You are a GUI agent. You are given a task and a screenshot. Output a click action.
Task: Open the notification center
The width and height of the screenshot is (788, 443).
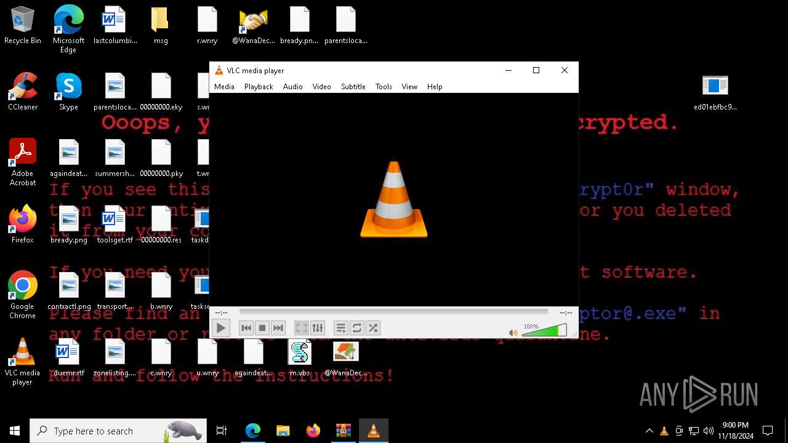click(768, 431)
